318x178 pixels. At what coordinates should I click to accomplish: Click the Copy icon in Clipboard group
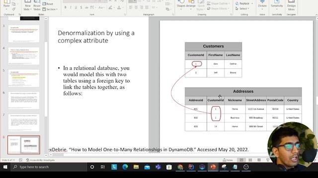click(14, 3)
